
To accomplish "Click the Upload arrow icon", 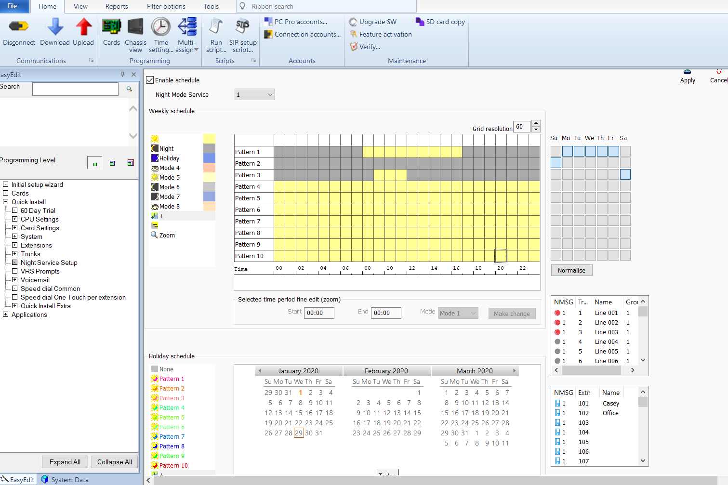I will 83,26.
